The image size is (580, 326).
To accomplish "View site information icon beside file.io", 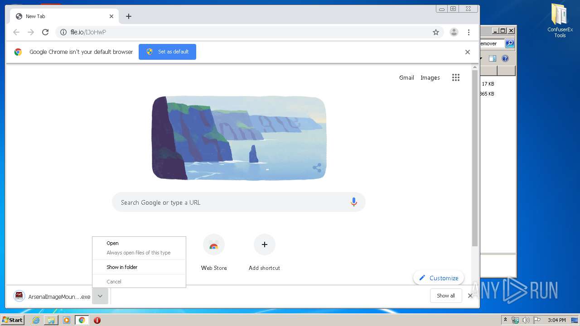I will click(x=63, y=32).
